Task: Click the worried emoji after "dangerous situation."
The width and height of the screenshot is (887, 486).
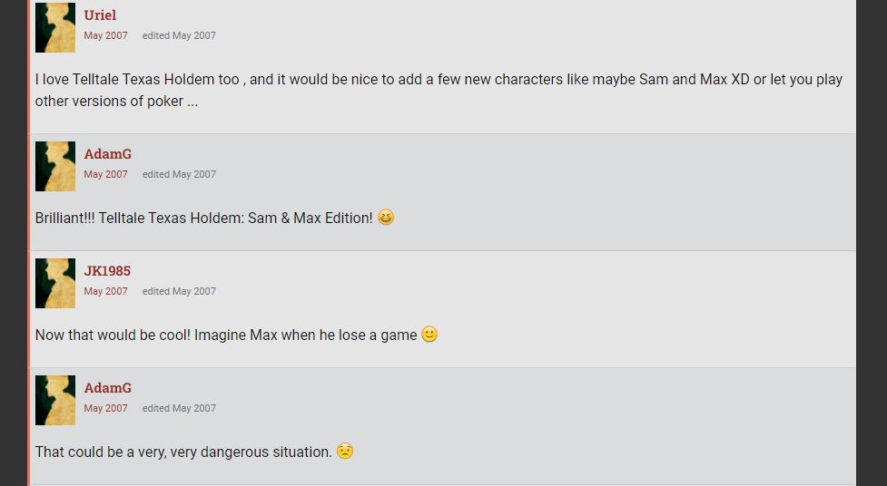Action: point(345,452)
